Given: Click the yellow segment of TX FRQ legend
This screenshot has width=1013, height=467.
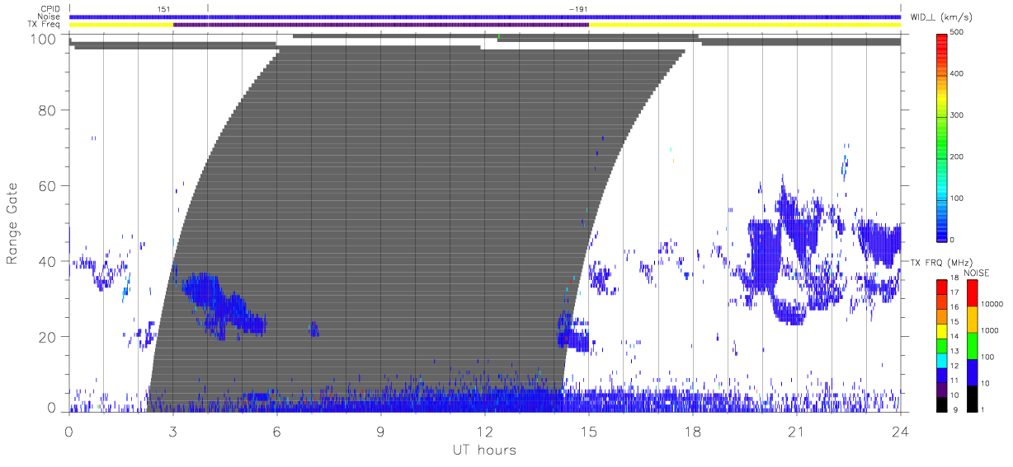Looking at the screenshot, I should (x=941, y=329).
